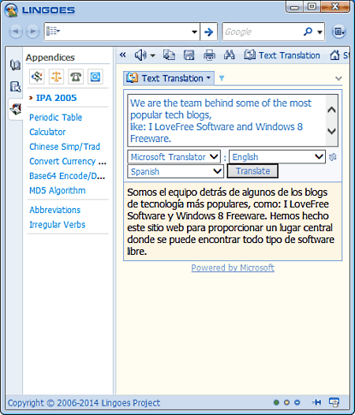Open Calculator appendix
355x415 pixels.
pos(47,132)
